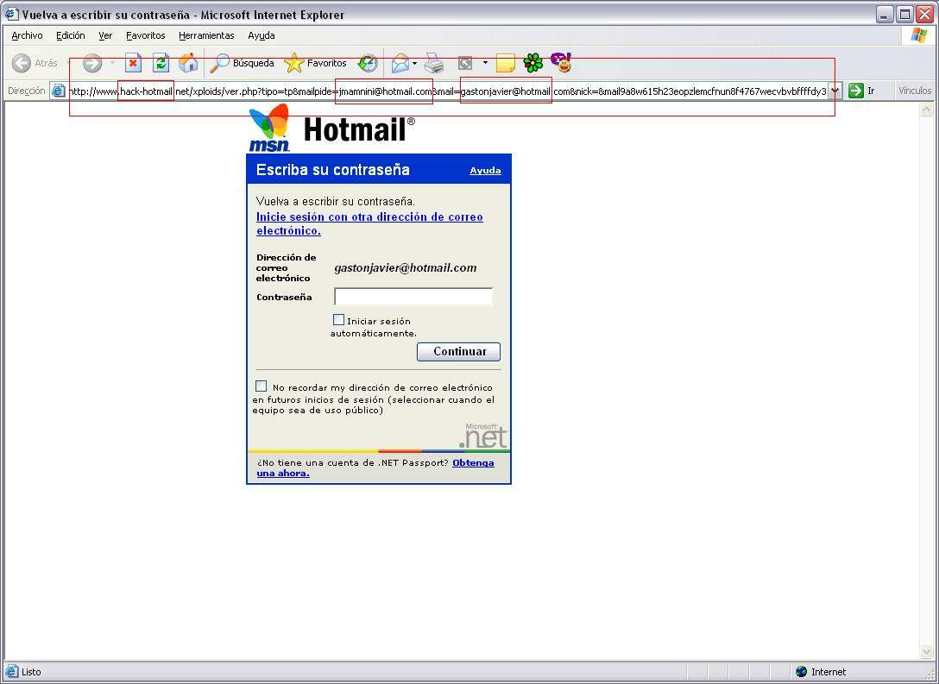Viewport: 939px width, 684px height.
Task: Open the forward button history dropdown
Action: pos(112,63)
